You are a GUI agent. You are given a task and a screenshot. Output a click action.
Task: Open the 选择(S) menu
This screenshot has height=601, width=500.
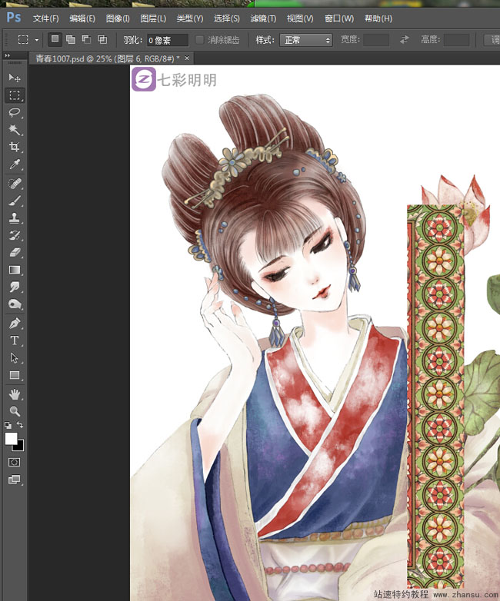[x=226, y=18]
